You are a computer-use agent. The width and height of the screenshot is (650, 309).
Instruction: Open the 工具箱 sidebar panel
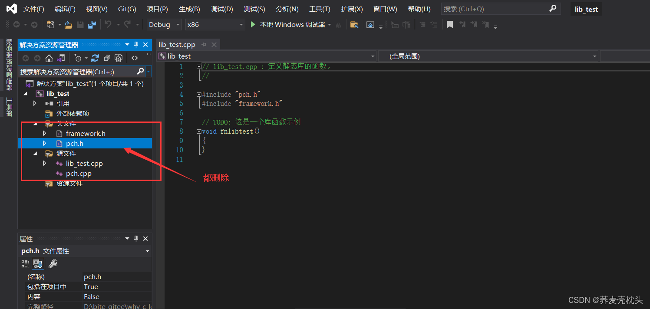coord(9,107)
